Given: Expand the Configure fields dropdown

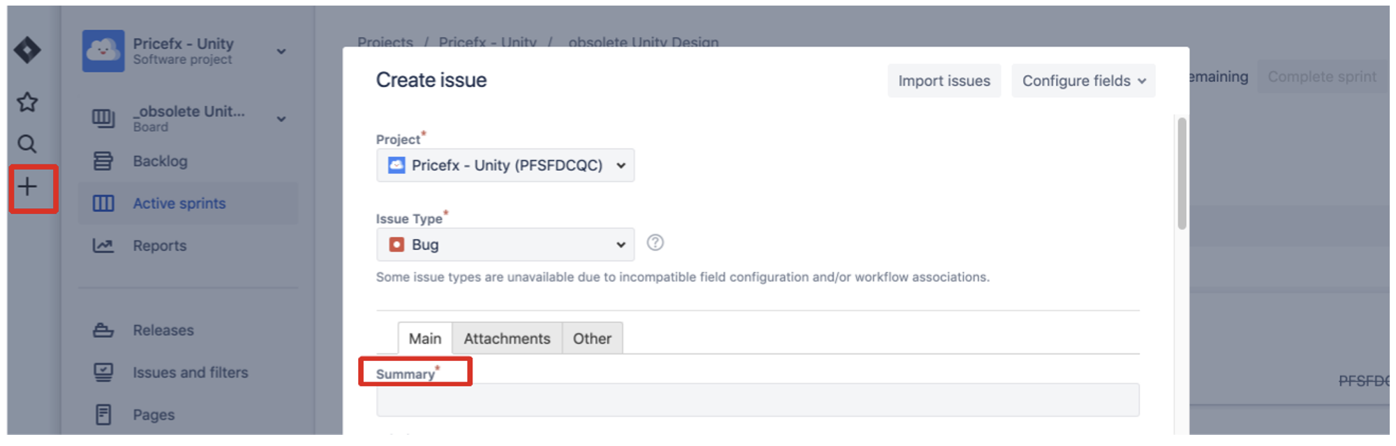Looking at the screenshot, I should coord(1083,81).
